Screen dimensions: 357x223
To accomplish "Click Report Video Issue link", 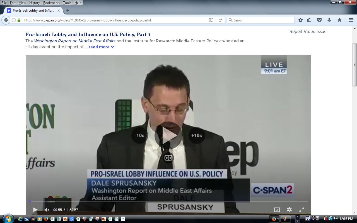I will pos(308,31).
